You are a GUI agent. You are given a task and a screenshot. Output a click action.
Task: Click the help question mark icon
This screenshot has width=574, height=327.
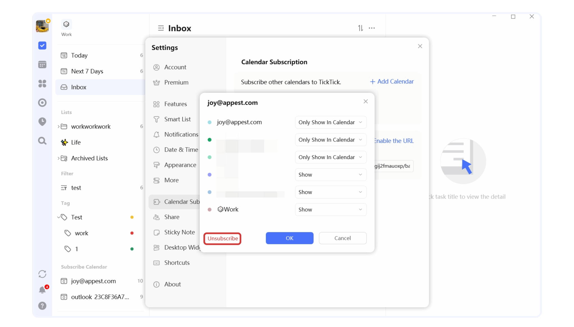[x=42, y=306]
